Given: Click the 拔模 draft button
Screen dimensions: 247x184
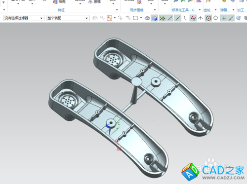Looking at the screenshot, I should point(94,2).
